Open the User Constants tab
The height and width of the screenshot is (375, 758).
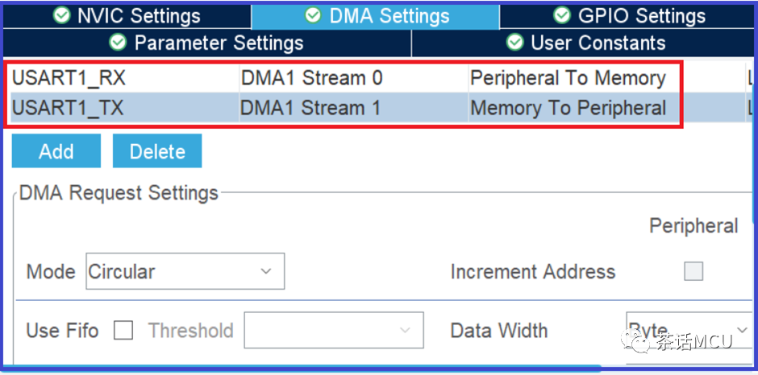[584, 43]
